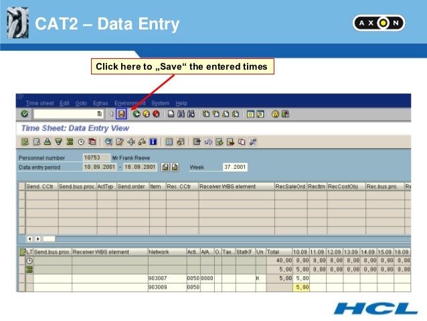Click the Create New Session icon

[x=250, y=114]
